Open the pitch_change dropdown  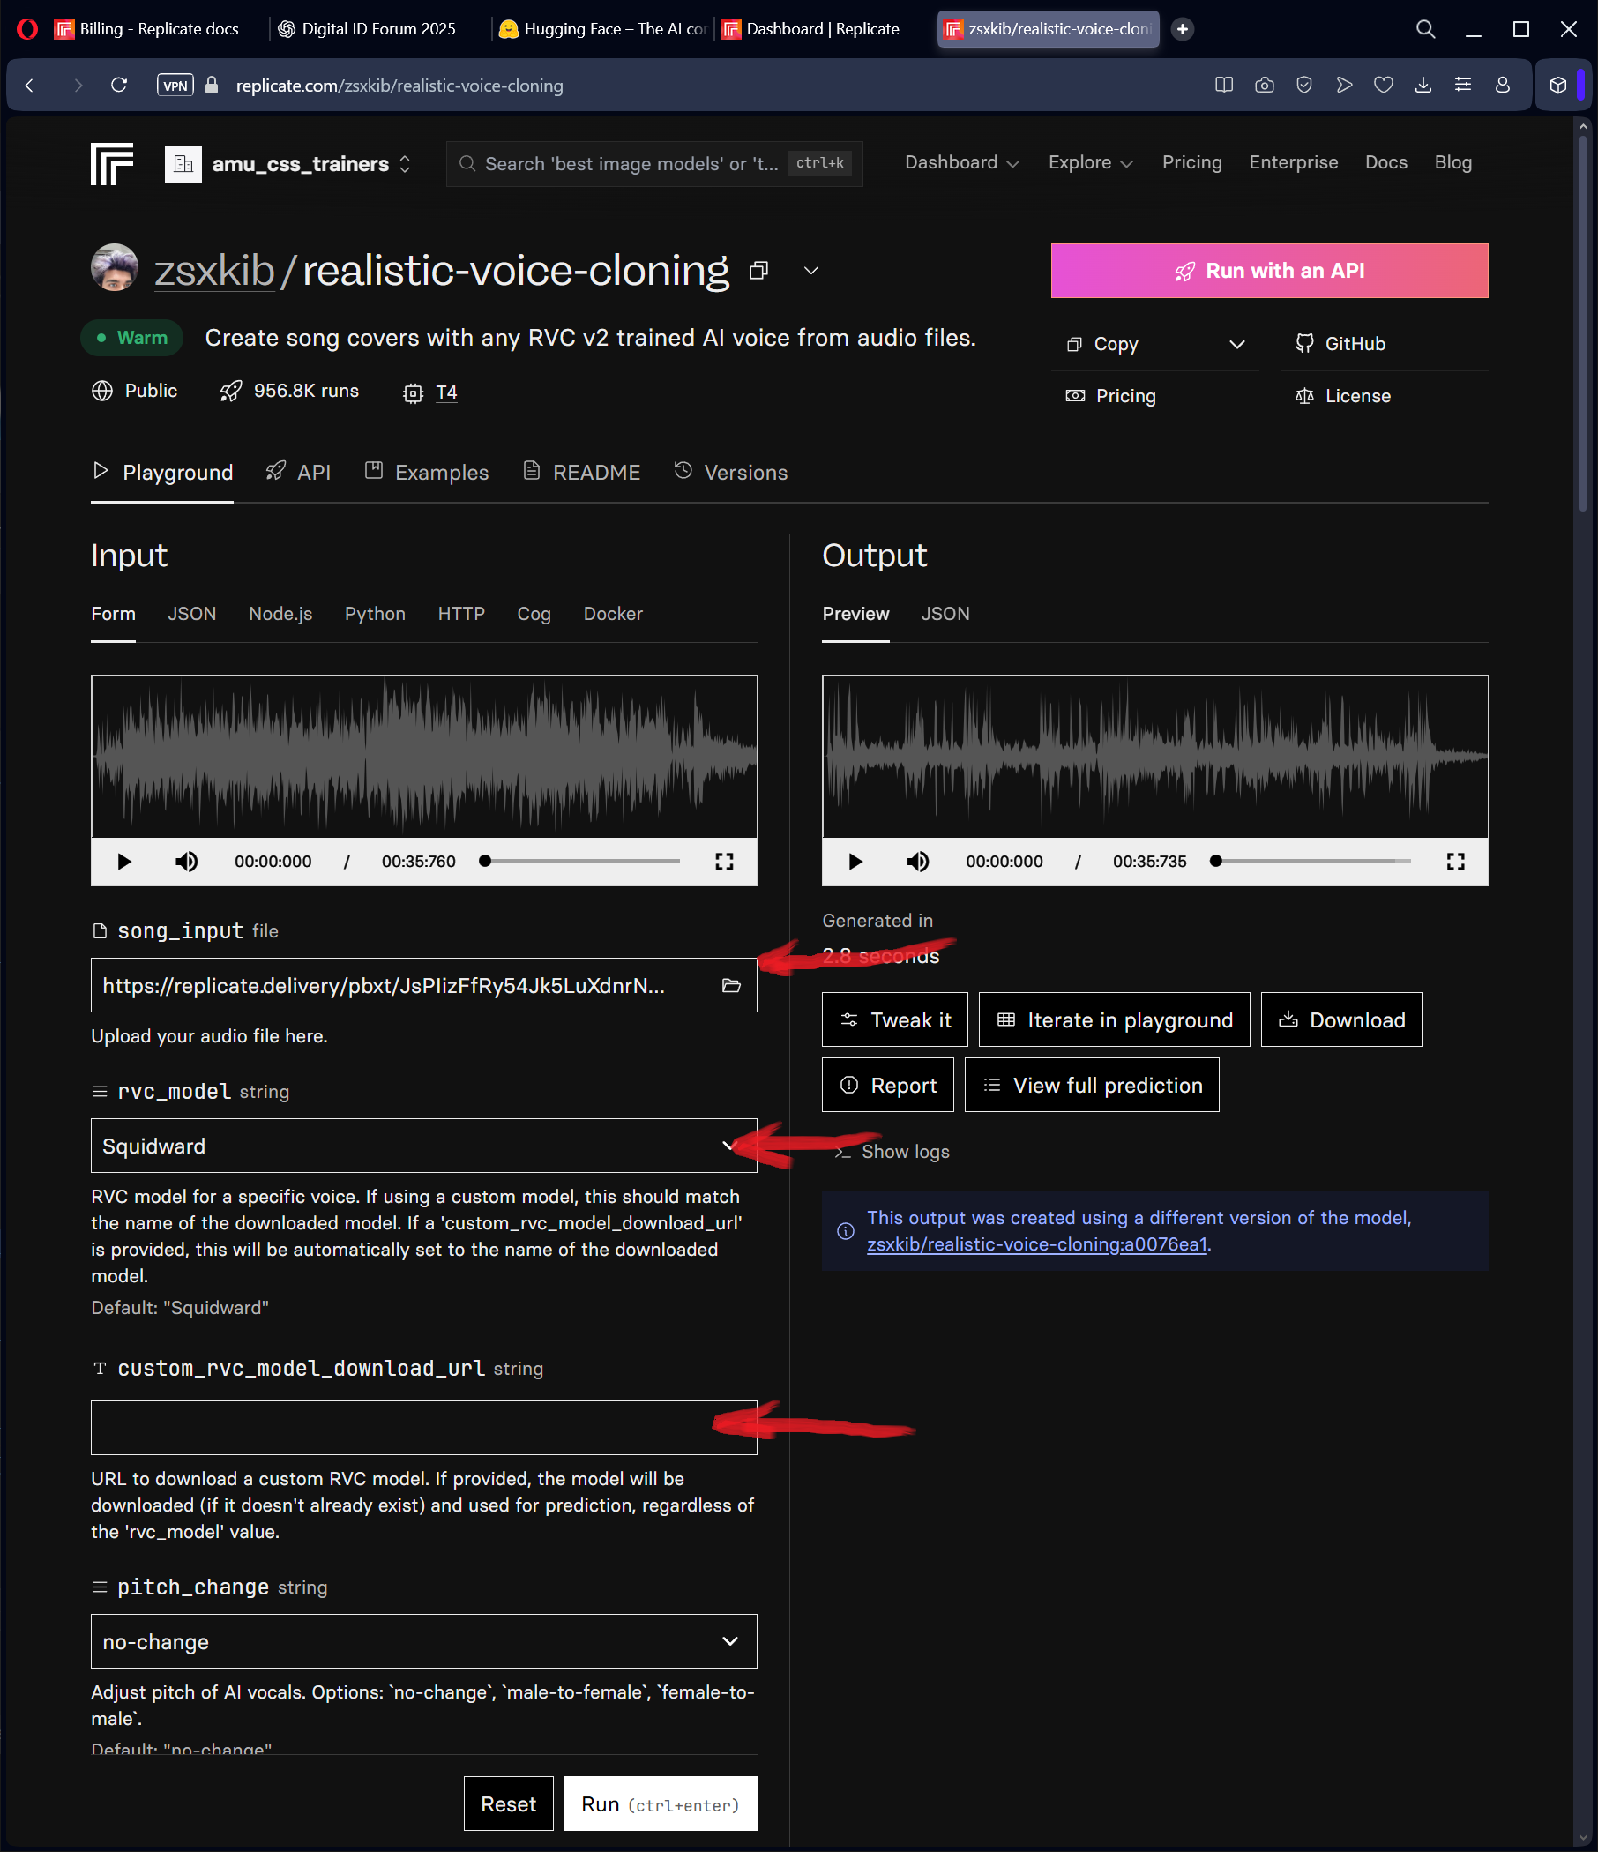[423, 1641]
